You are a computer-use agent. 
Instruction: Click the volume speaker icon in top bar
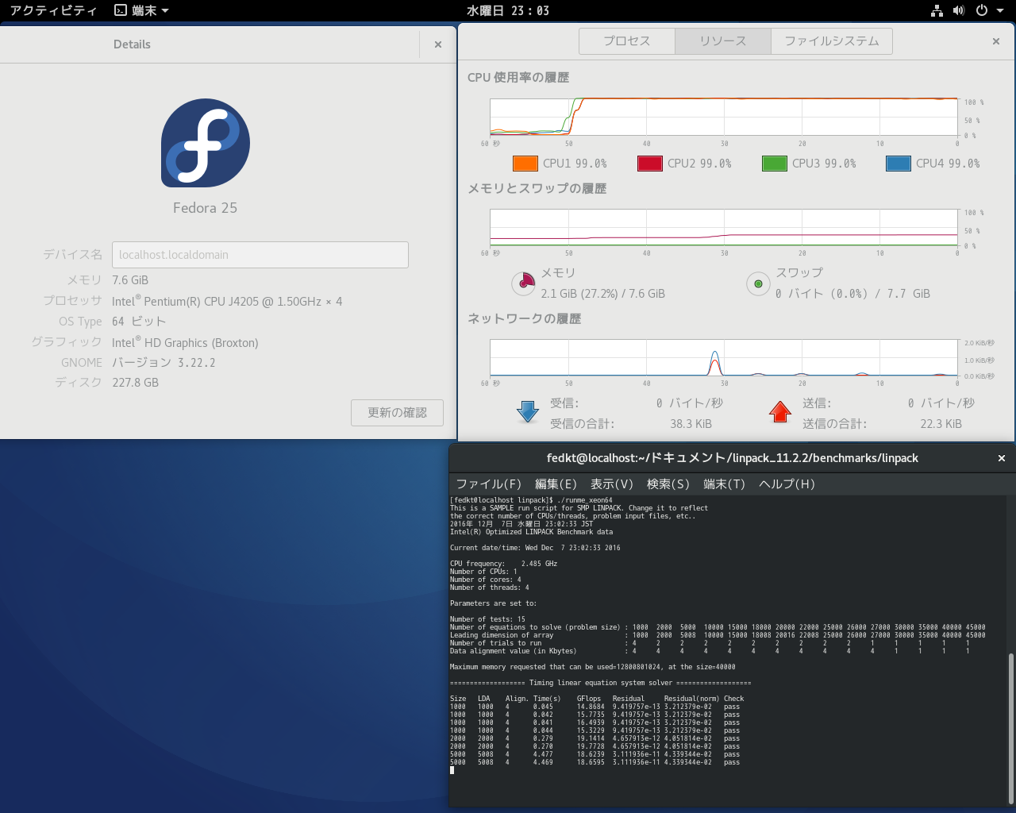coord(959,10)
